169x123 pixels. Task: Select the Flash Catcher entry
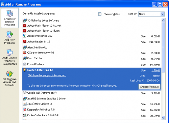[92, 59]
